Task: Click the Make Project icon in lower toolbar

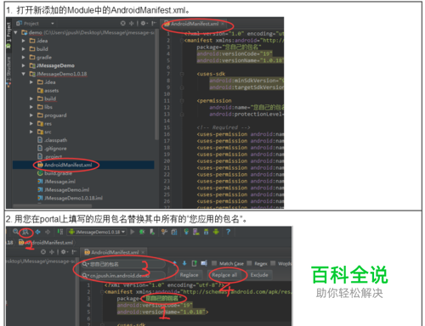Action: (60, 232)
